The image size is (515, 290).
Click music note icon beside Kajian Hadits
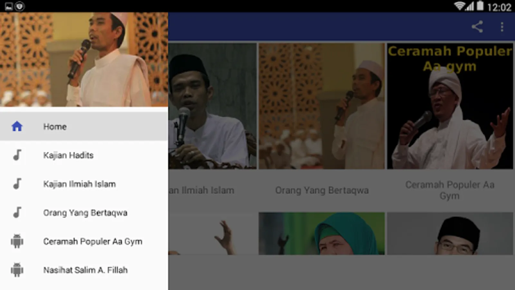(17, 155)
